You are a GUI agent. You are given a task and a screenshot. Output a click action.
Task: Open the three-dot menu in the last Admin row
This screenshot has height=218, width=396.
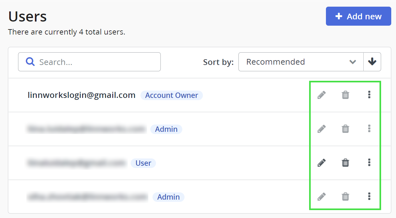(369, 196)
